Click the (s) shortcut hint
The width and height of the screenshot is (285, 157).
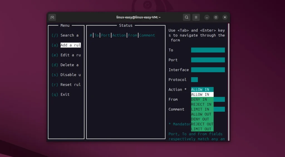point(55,75)
